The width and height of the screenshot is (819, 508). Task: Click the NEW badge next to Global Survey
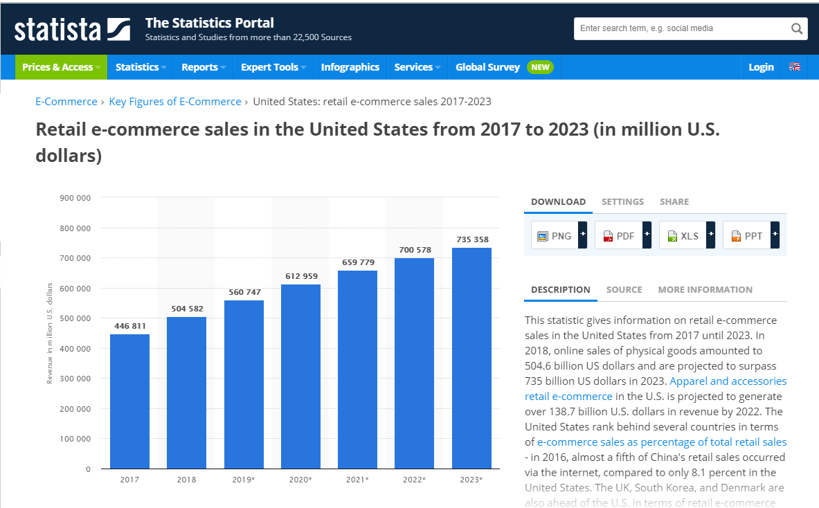click(539, 67)
